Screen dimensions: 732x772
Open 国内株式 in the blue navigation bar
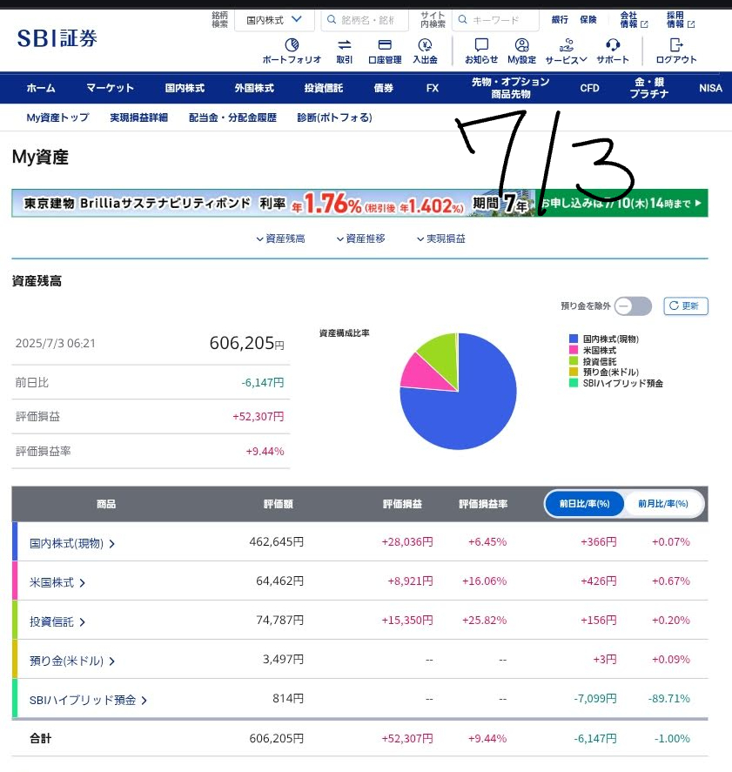coord(185,88)
